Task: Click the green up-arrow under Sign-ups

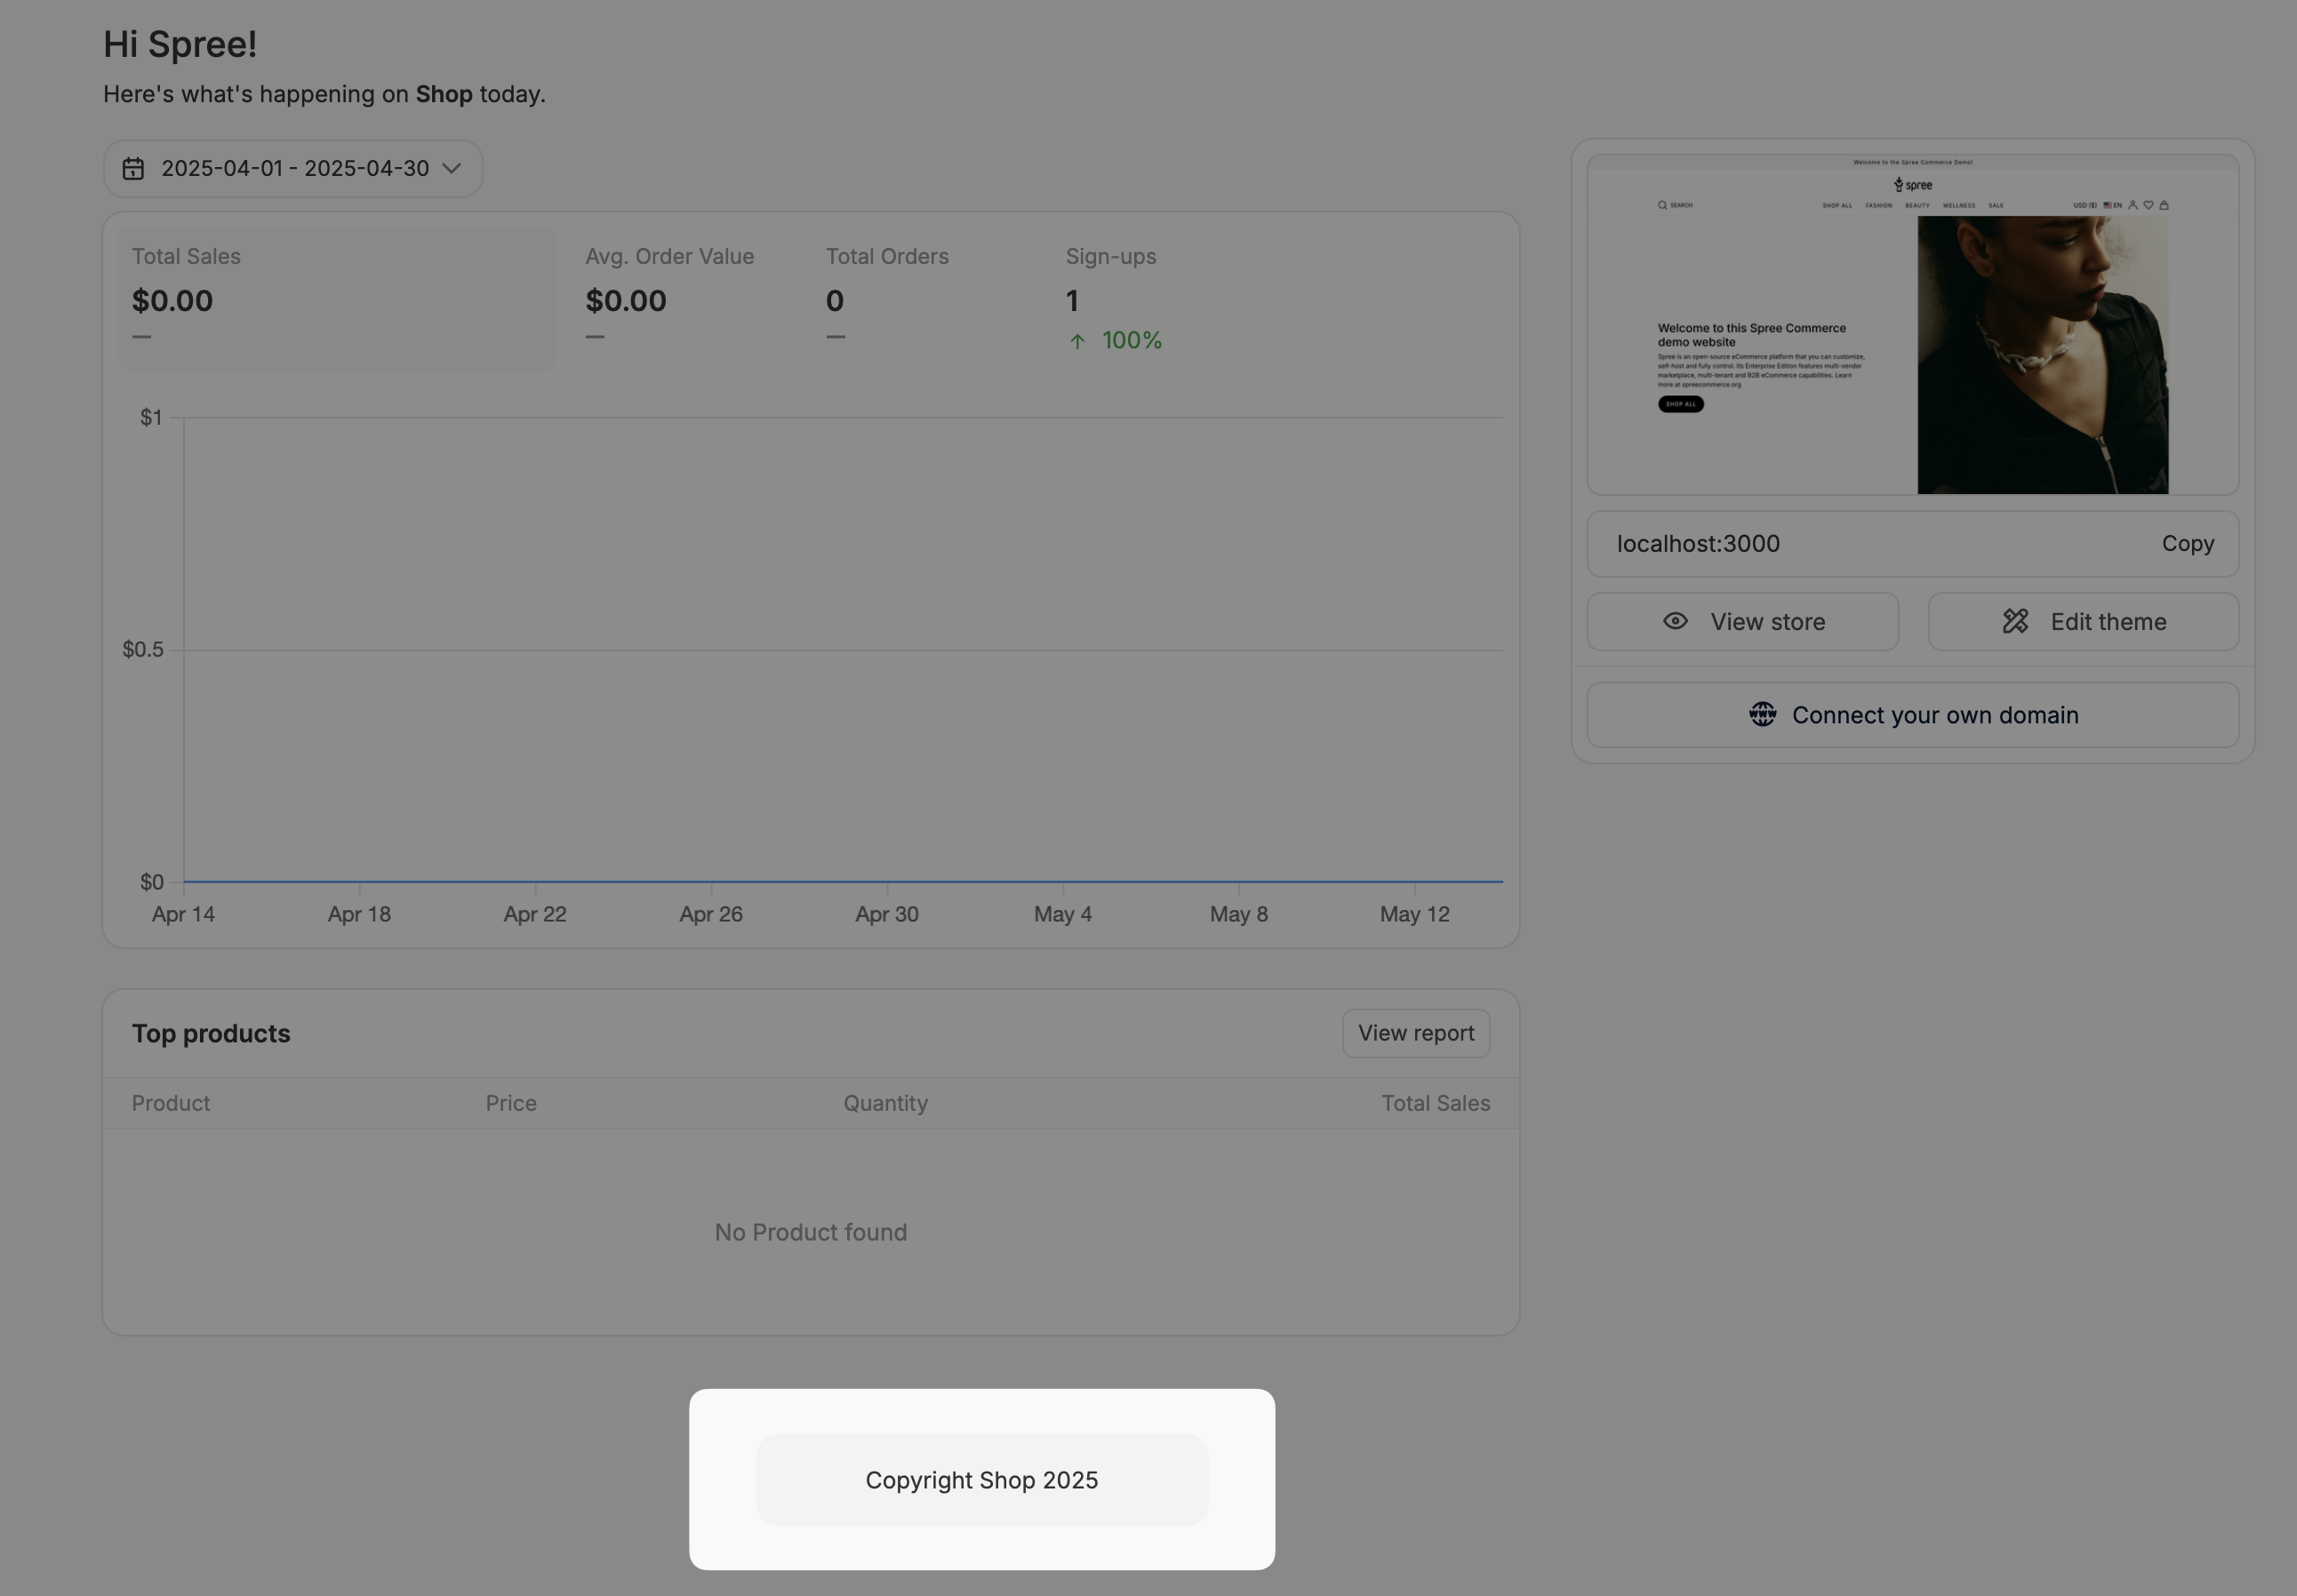Action: click(x=1077, y=341)
